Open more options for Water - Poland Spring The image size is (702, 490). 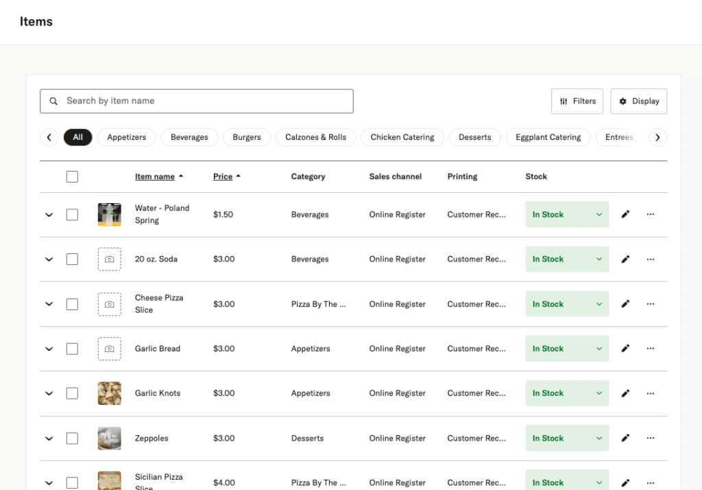(651, 214)
